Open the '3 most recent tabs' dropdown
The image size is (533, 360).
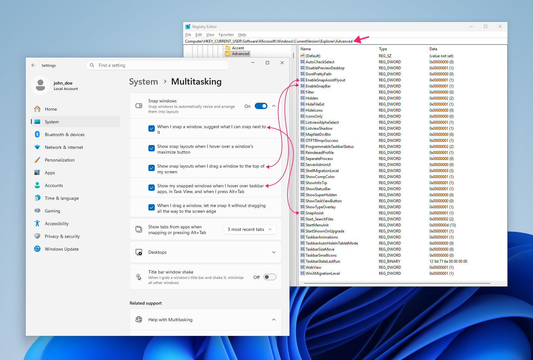(250, 229)
